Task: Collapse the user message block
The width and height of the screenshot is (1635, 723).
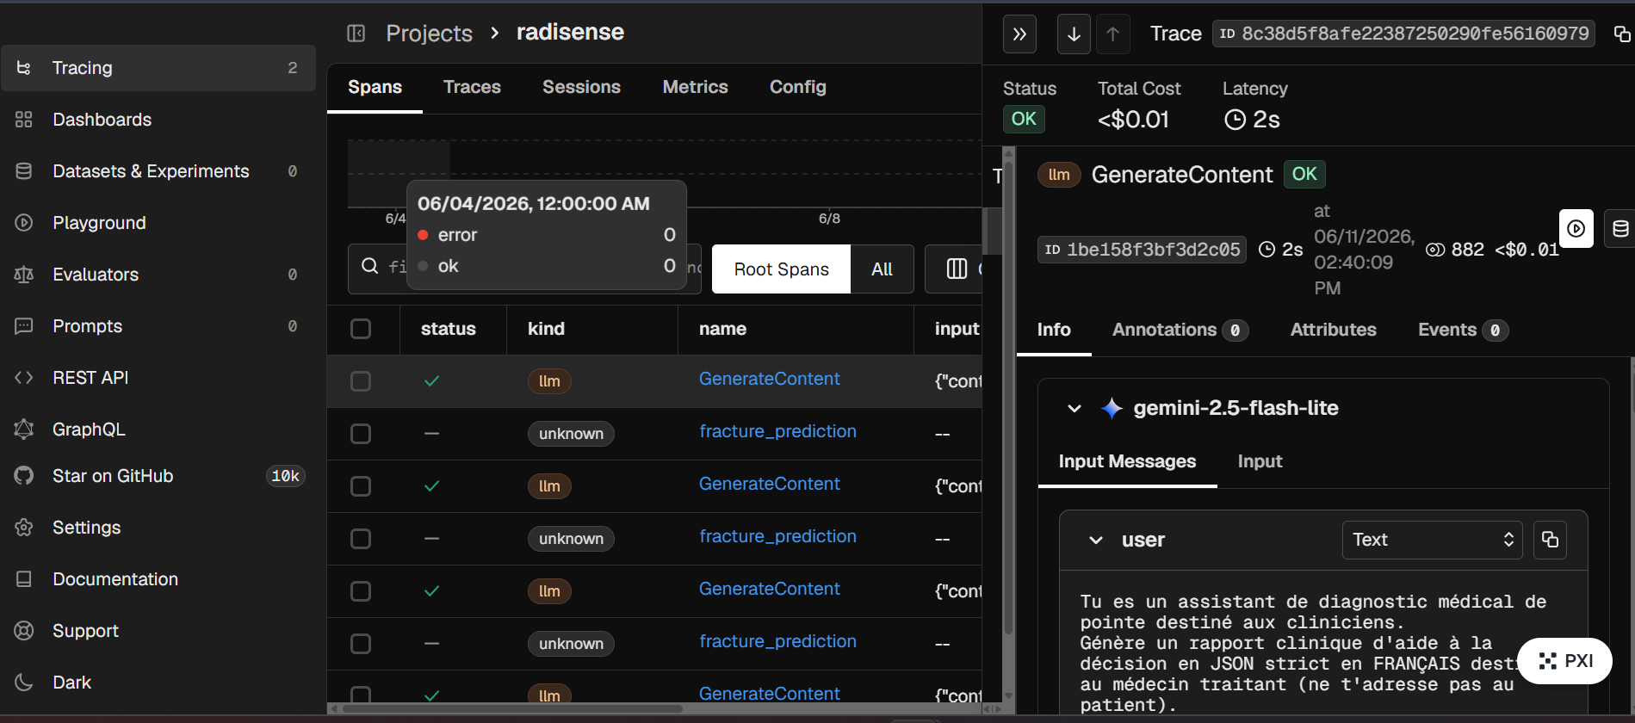Action: pos(1096,541)
